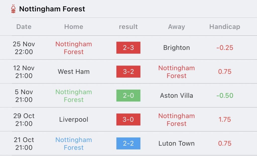Select the Handicap column header

click(225, 26)
